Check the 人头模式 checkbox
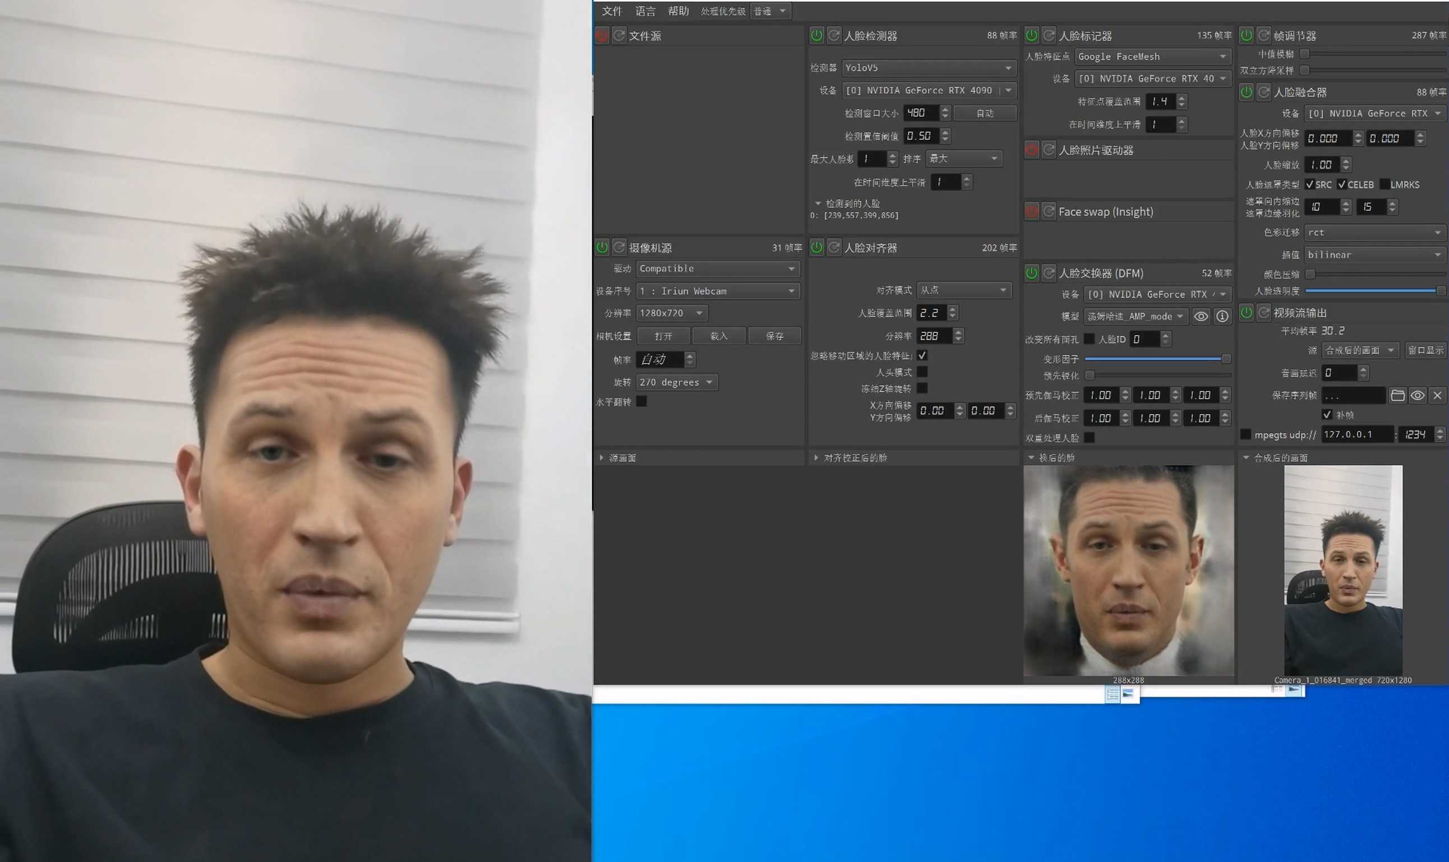Image resolution: width=1449 pixels, height=862 pixels. pos(922,372)
